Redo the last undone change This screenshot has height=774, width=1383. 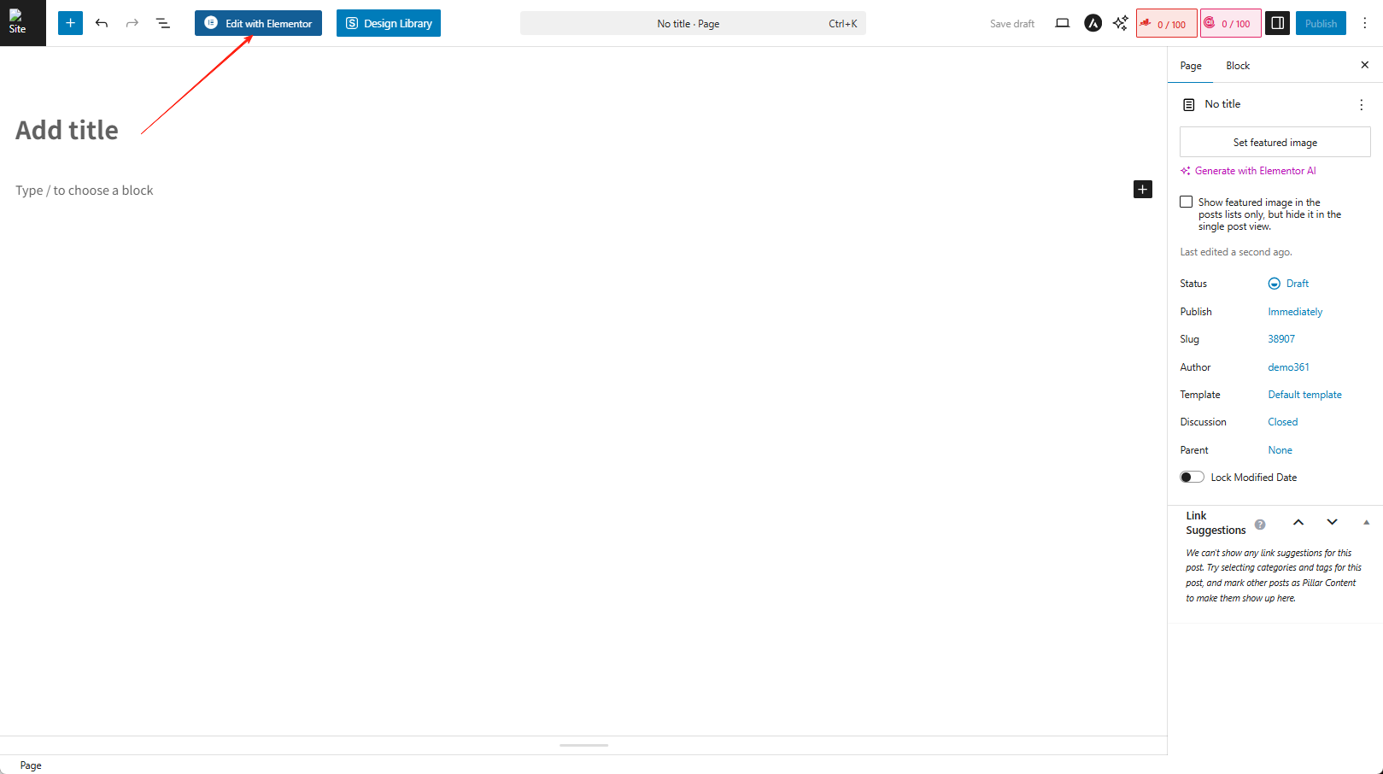tap(132, 23)
